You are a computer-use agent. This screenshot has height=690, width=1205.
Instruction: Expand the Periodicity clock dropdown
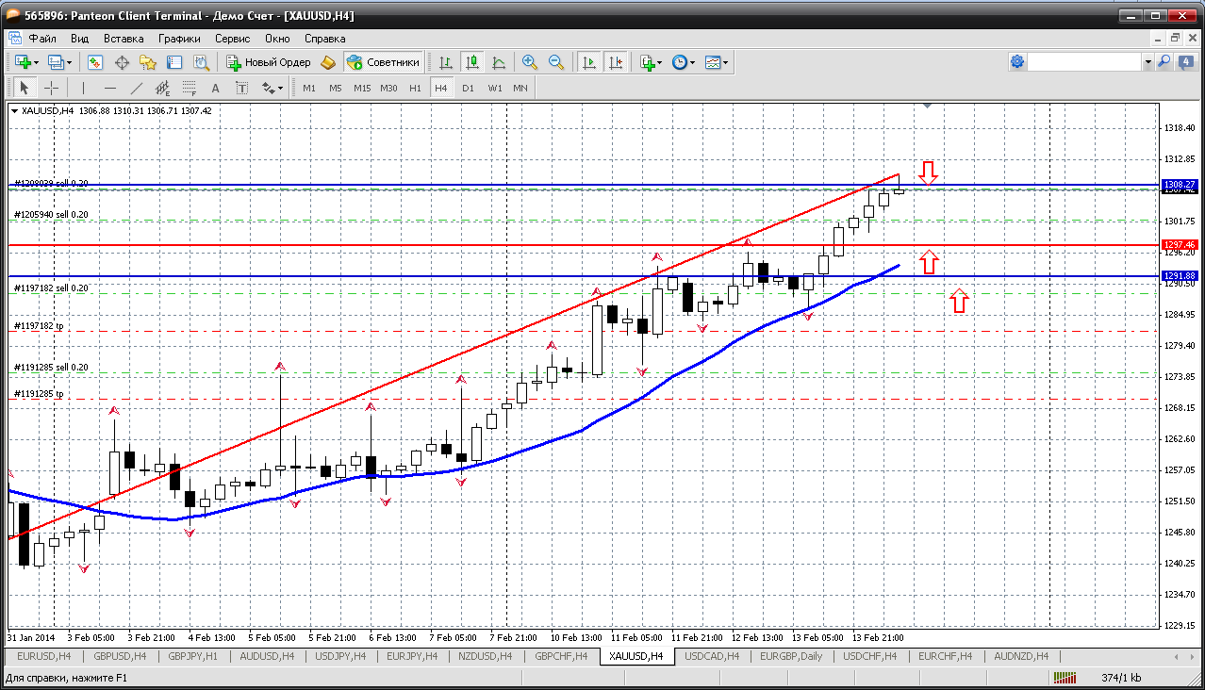click(692, 62)
